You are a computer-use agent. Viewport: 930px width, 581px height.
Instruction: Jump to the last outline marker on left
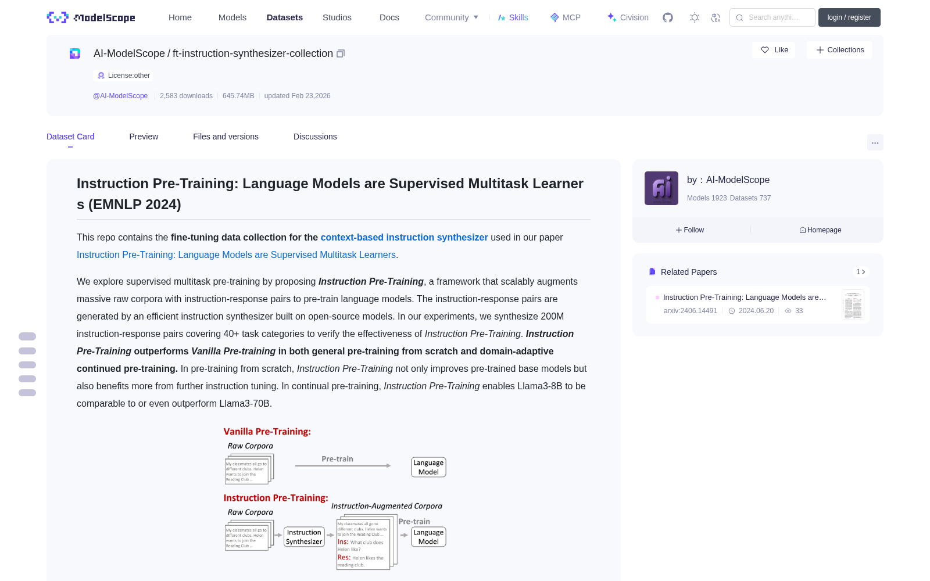(27, 393)
